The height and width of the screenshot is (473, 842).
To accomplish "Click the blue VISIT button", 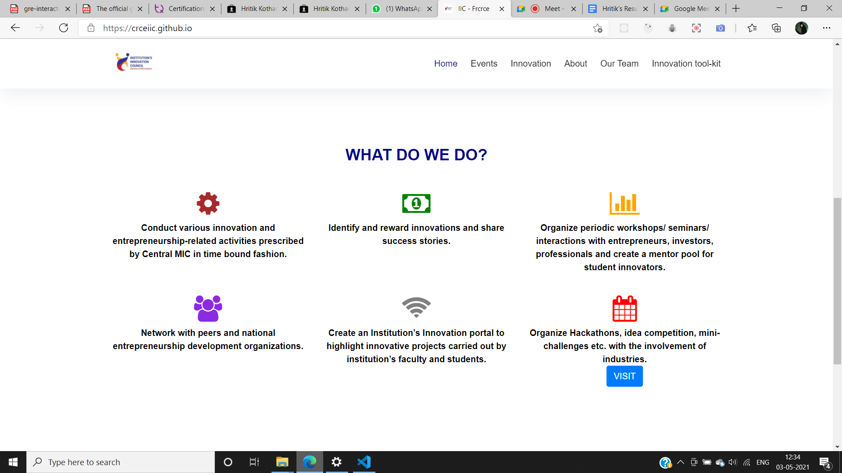I will 624,376.
